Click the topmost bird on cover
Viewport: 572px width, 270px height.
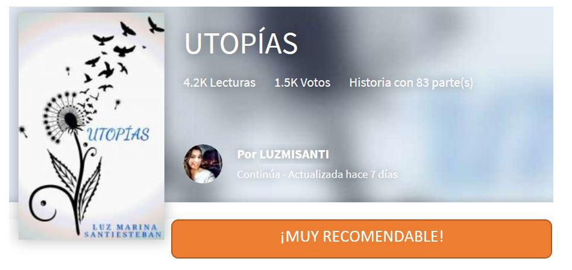(156, 25)
